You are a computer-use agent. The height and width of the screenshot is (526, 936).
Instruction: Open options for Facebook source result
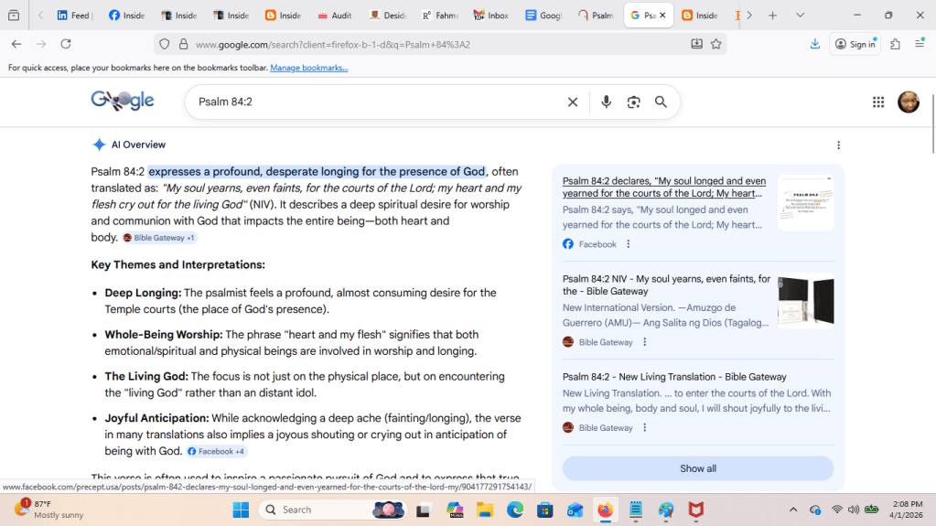[x=628, y=244]
